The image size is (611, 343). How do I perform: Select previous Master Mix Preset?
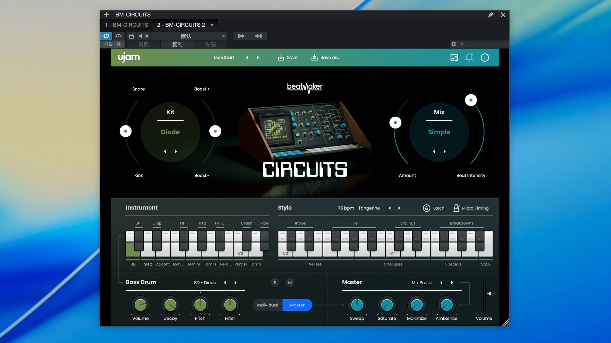(441, 283)
